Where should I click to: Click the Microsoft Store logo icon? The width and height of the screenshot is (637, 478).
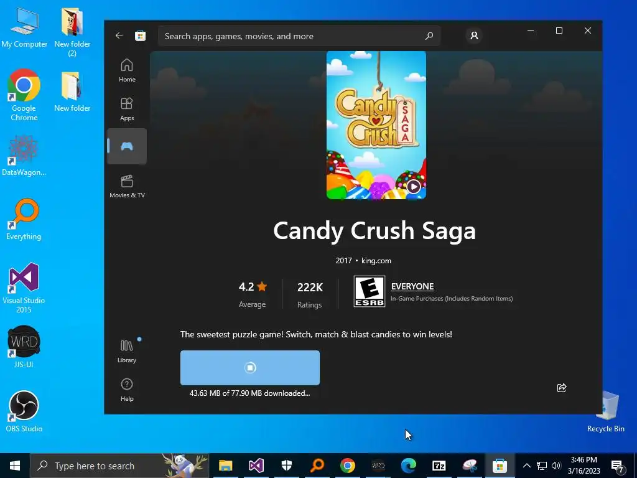tap(140, 36)
